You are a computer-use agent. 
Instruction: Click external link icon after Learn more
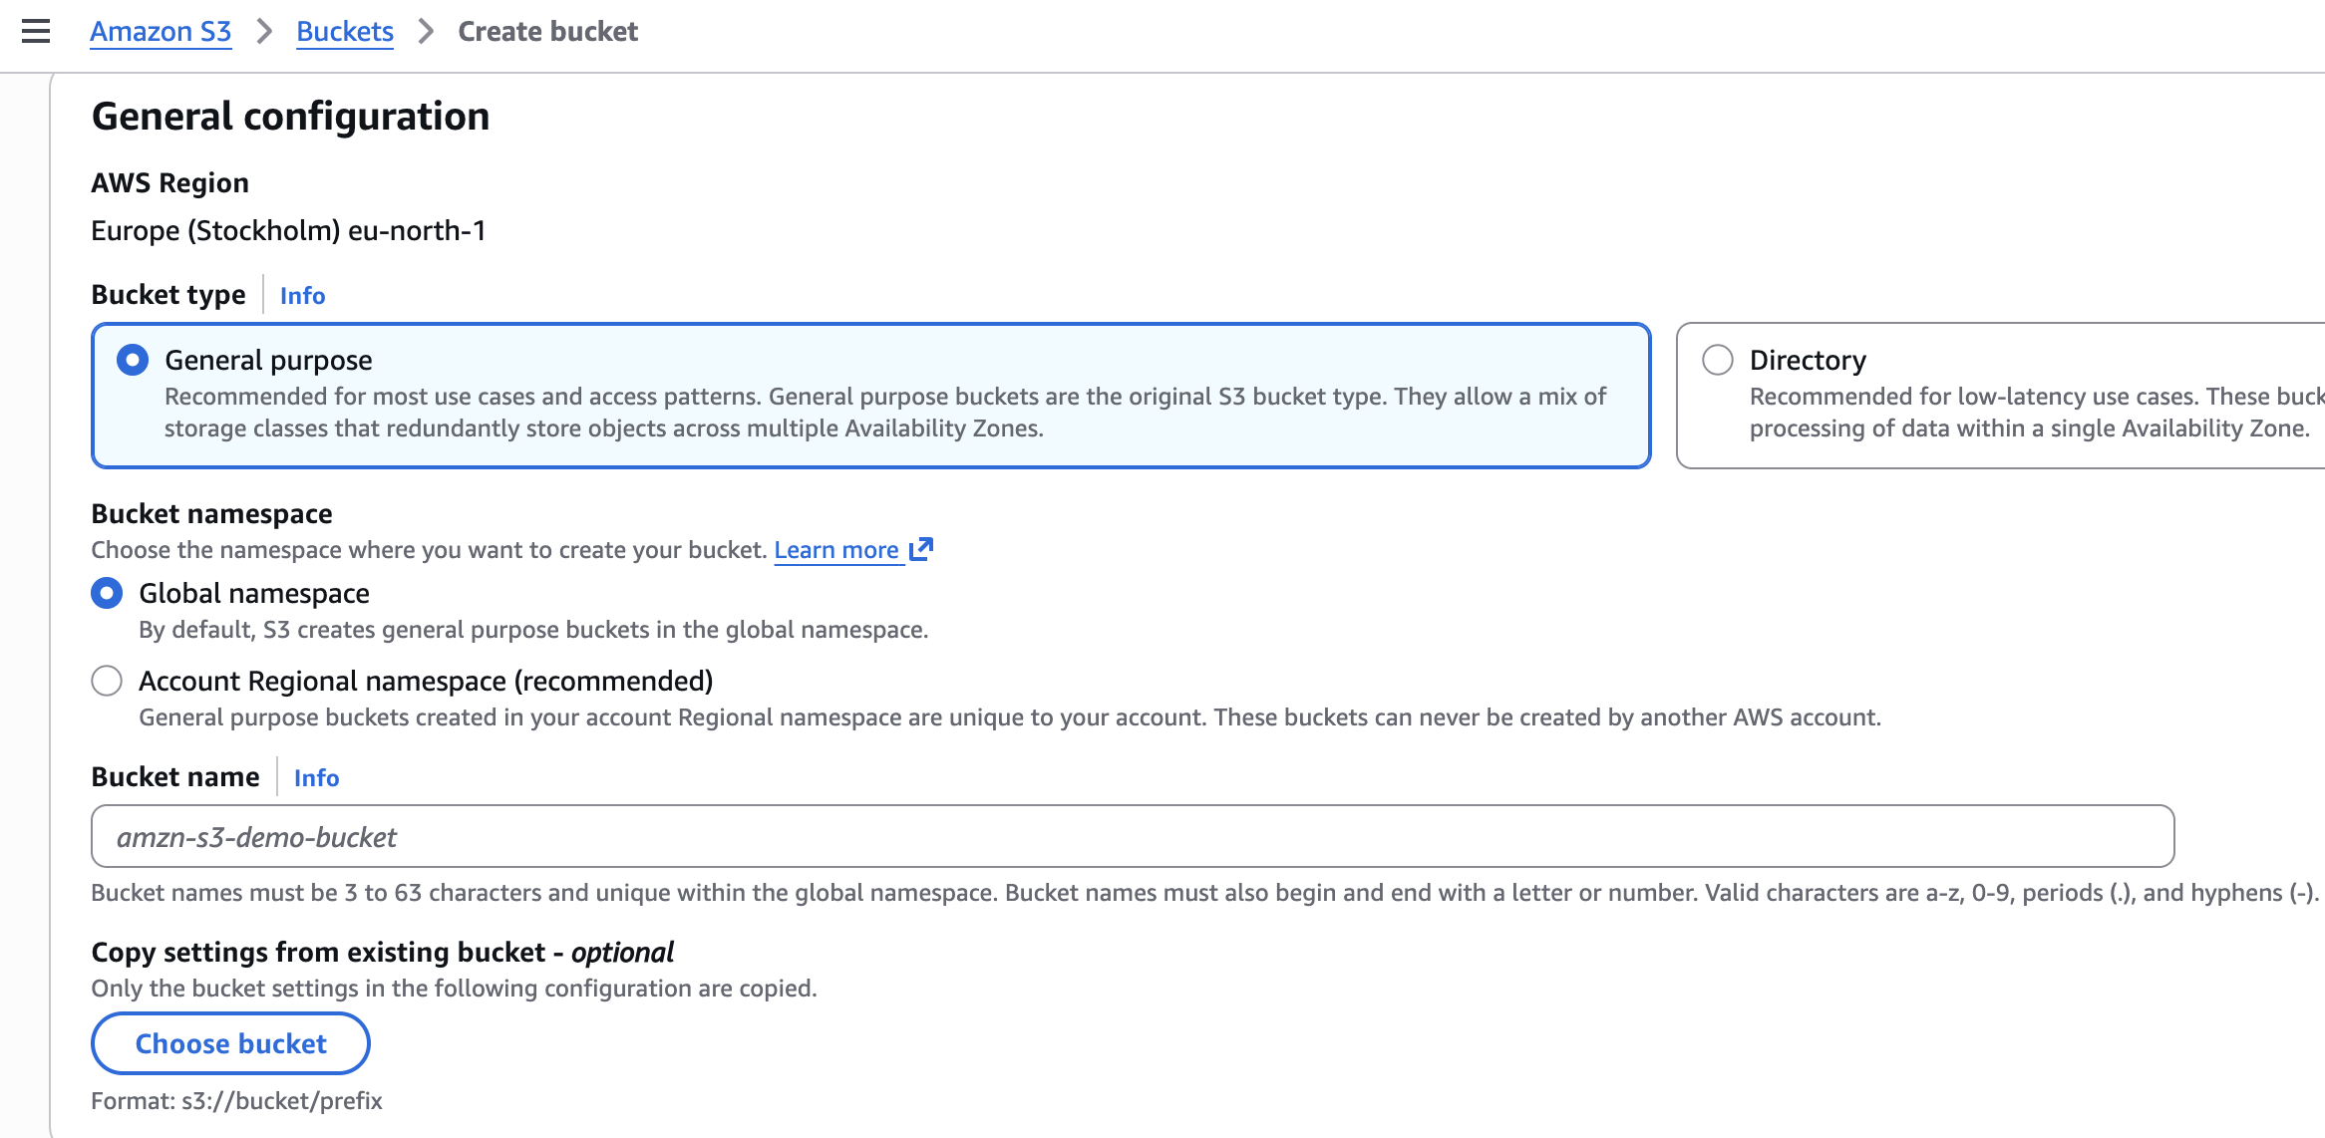coord(921,550)
